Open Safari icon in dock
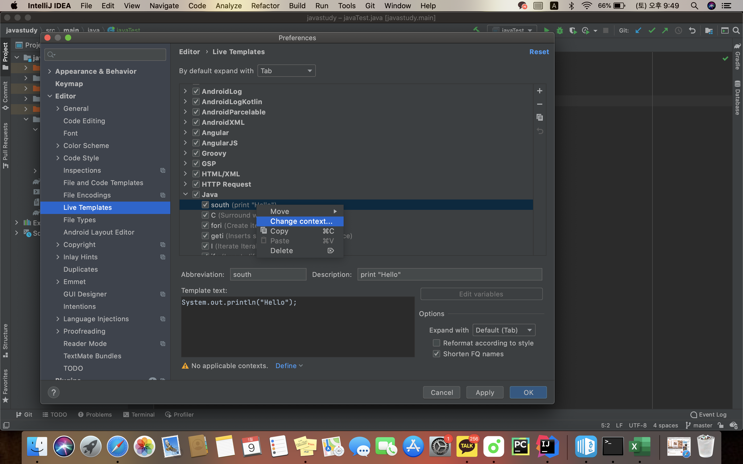The width and height of the screenshot is (743, 464). pyautogui.click(x=117, y=446)
